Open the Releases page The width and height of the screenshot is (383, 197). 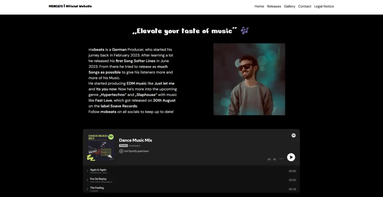tap(274, 7)
